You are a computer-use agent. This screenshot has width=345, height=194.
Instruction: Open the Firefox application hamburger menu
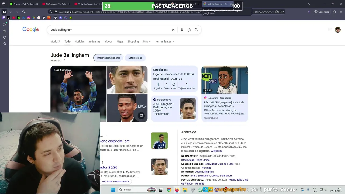(x=341, y=12)
